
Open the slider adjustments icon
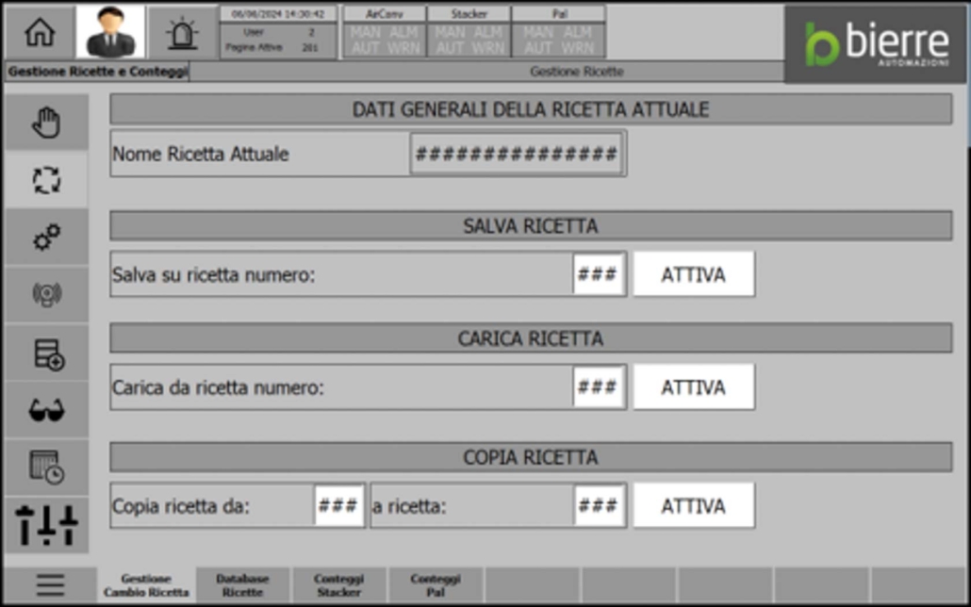point(46,525)
